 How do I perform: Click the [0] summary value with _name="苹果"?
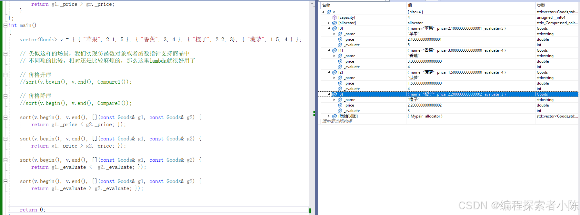pos(457,28)
